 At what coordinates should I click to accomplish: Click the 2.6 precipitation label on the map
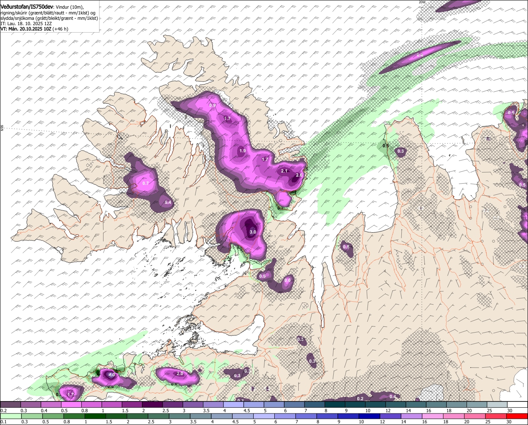(299, 175)
